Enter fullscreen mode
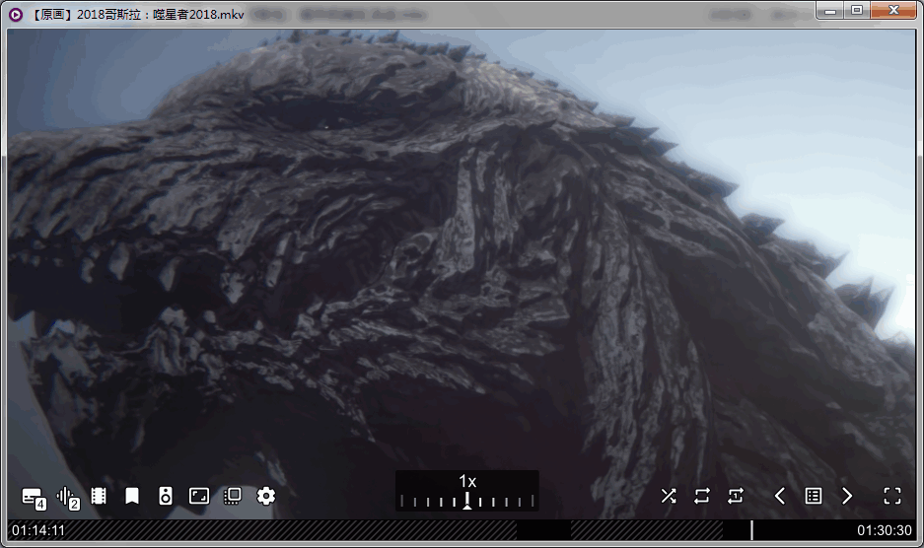The width and height of the screenshot is (924, 548). 891,496
